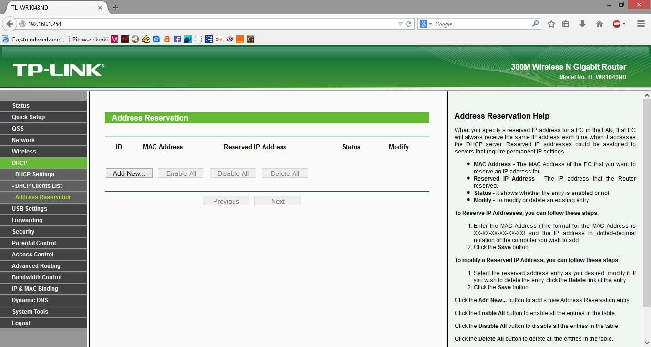Open the 4c bookmark icon
Viewport: 651px width, 347px height.
pos(146,39)
